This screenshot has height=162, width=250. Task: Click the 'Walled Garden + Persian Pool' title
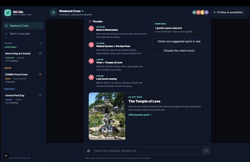(113, 46)
